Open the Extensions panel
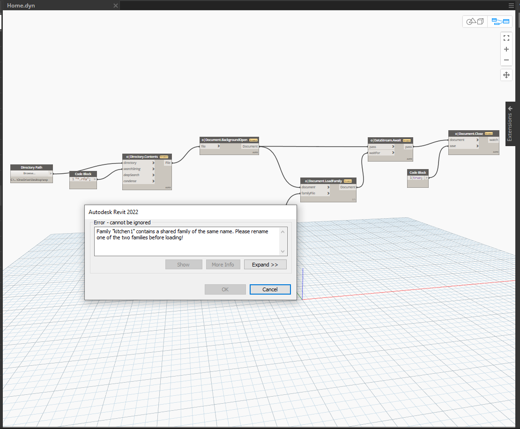This screenshot has width=520, height=429. coord(510,123)
